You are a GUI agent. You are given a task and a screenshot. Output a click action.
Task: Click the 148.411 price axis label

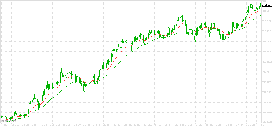267,72
